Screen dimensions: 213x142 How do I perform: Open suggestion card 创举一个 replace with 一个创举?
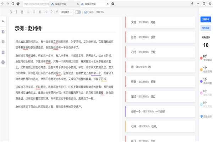point(160,111)
